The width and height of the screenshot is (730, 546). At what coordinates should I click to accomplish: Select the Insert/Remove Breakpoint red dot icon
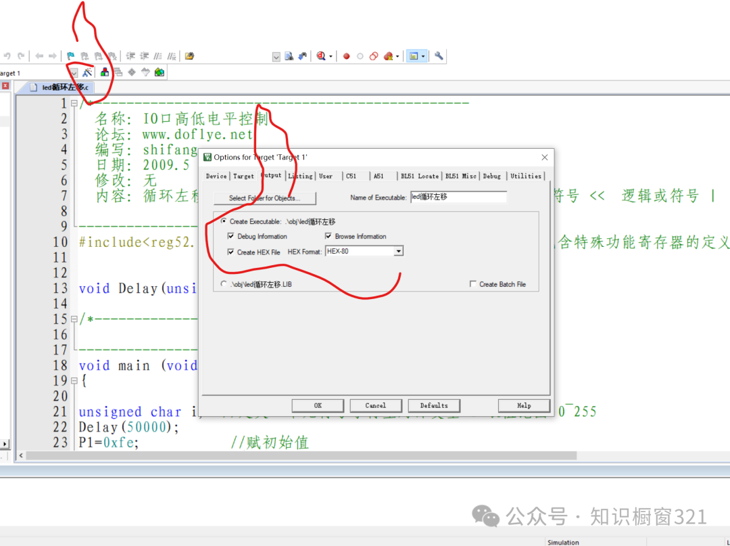tap(347, 56)
